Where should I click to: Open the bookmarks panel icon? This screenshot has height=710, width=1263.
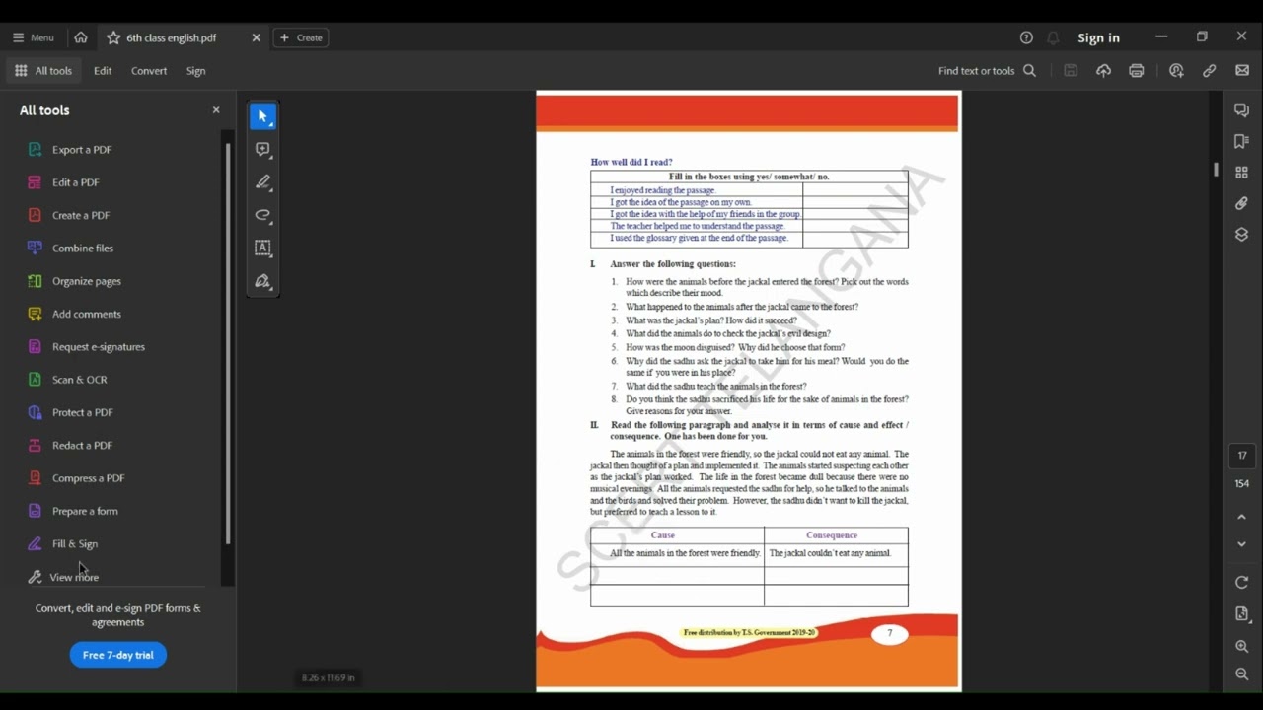point(1242,142)
